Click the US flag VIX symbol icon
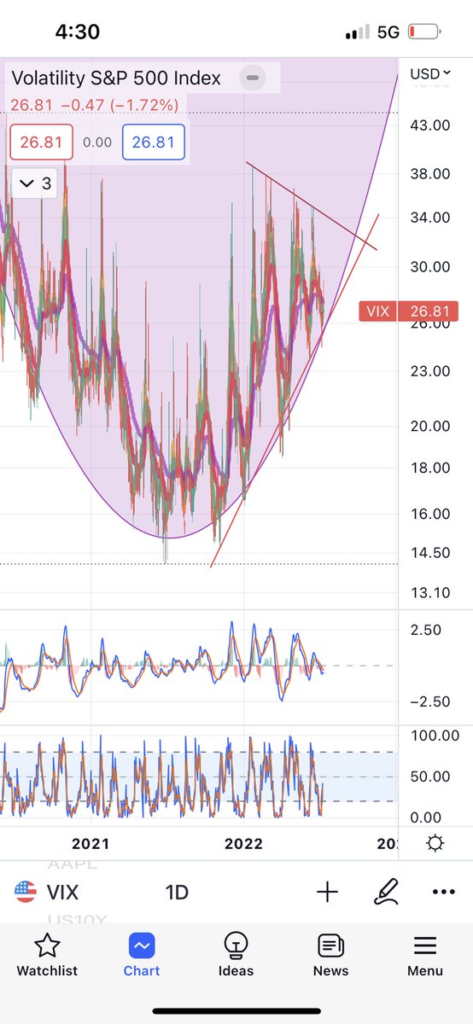 (x=26, y=893)
